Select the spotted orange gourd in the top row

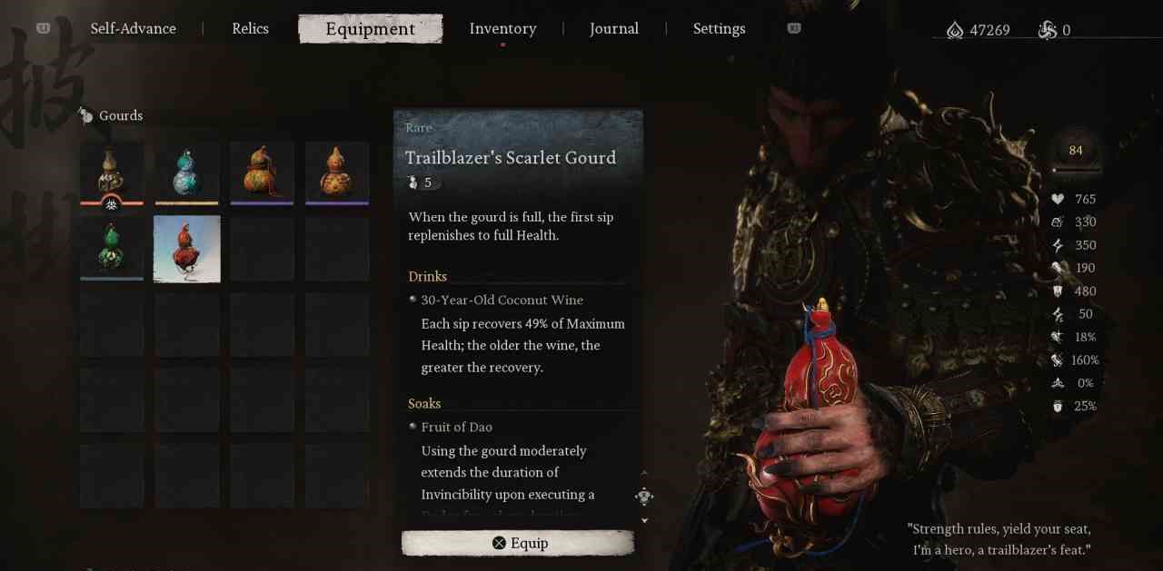click(x=337, y=172)
